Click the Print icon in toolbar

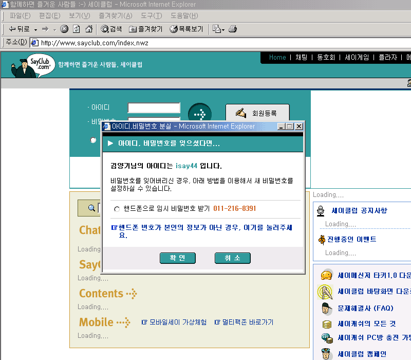(x=233, y=29)
